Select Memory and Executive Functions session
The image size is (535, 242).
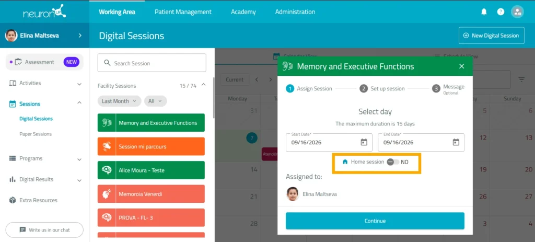pos(151,123)
